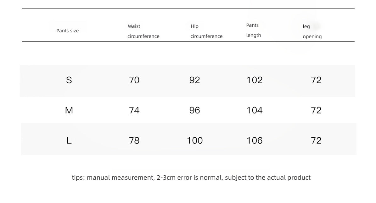Click hip value 100 in L row
The width and height of the screenshot is (376, 203).
(195, 140)
